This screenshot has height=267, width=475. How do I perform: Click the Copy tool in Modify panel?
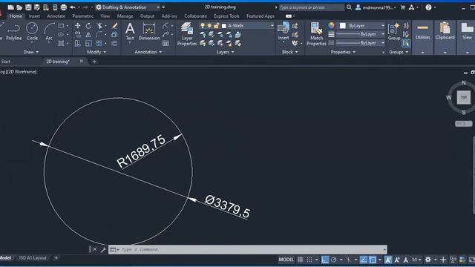point(78,35)
